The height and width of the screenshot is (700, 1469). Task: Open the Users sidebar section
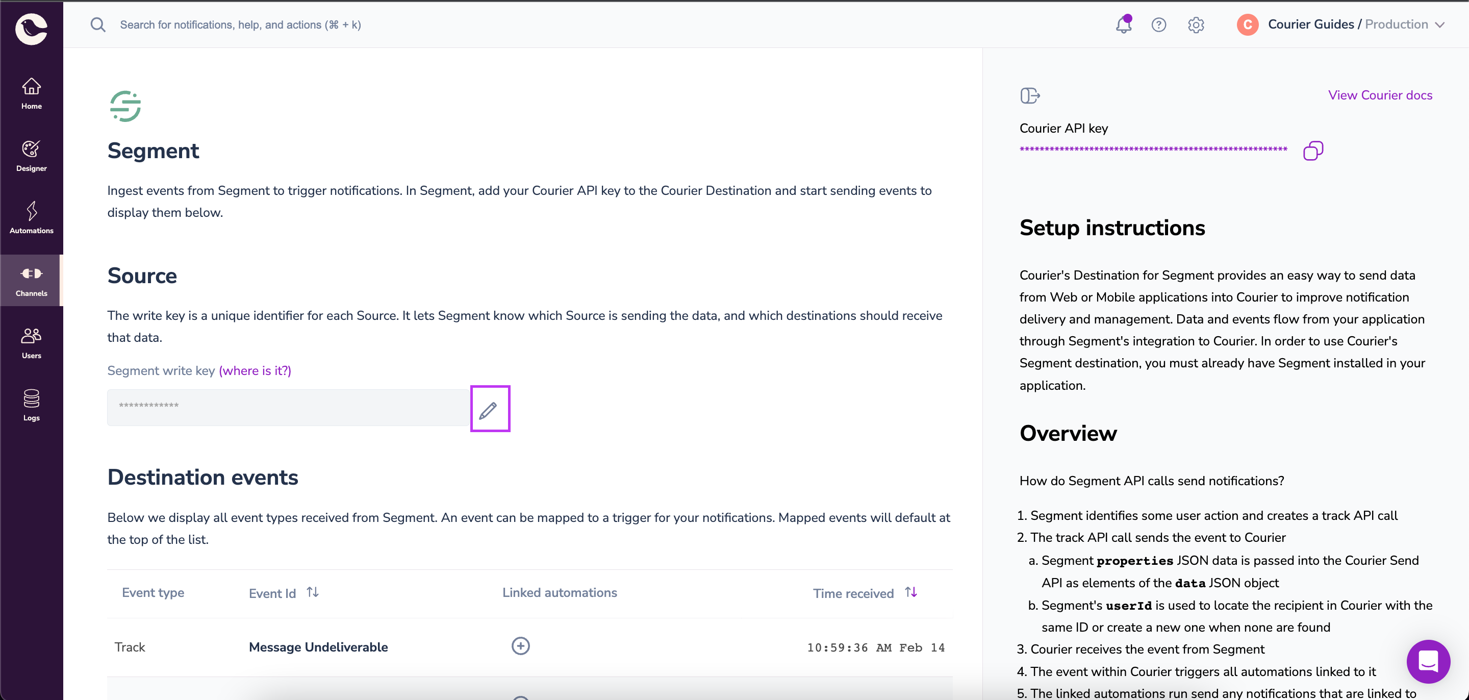[x=31, y=343]
